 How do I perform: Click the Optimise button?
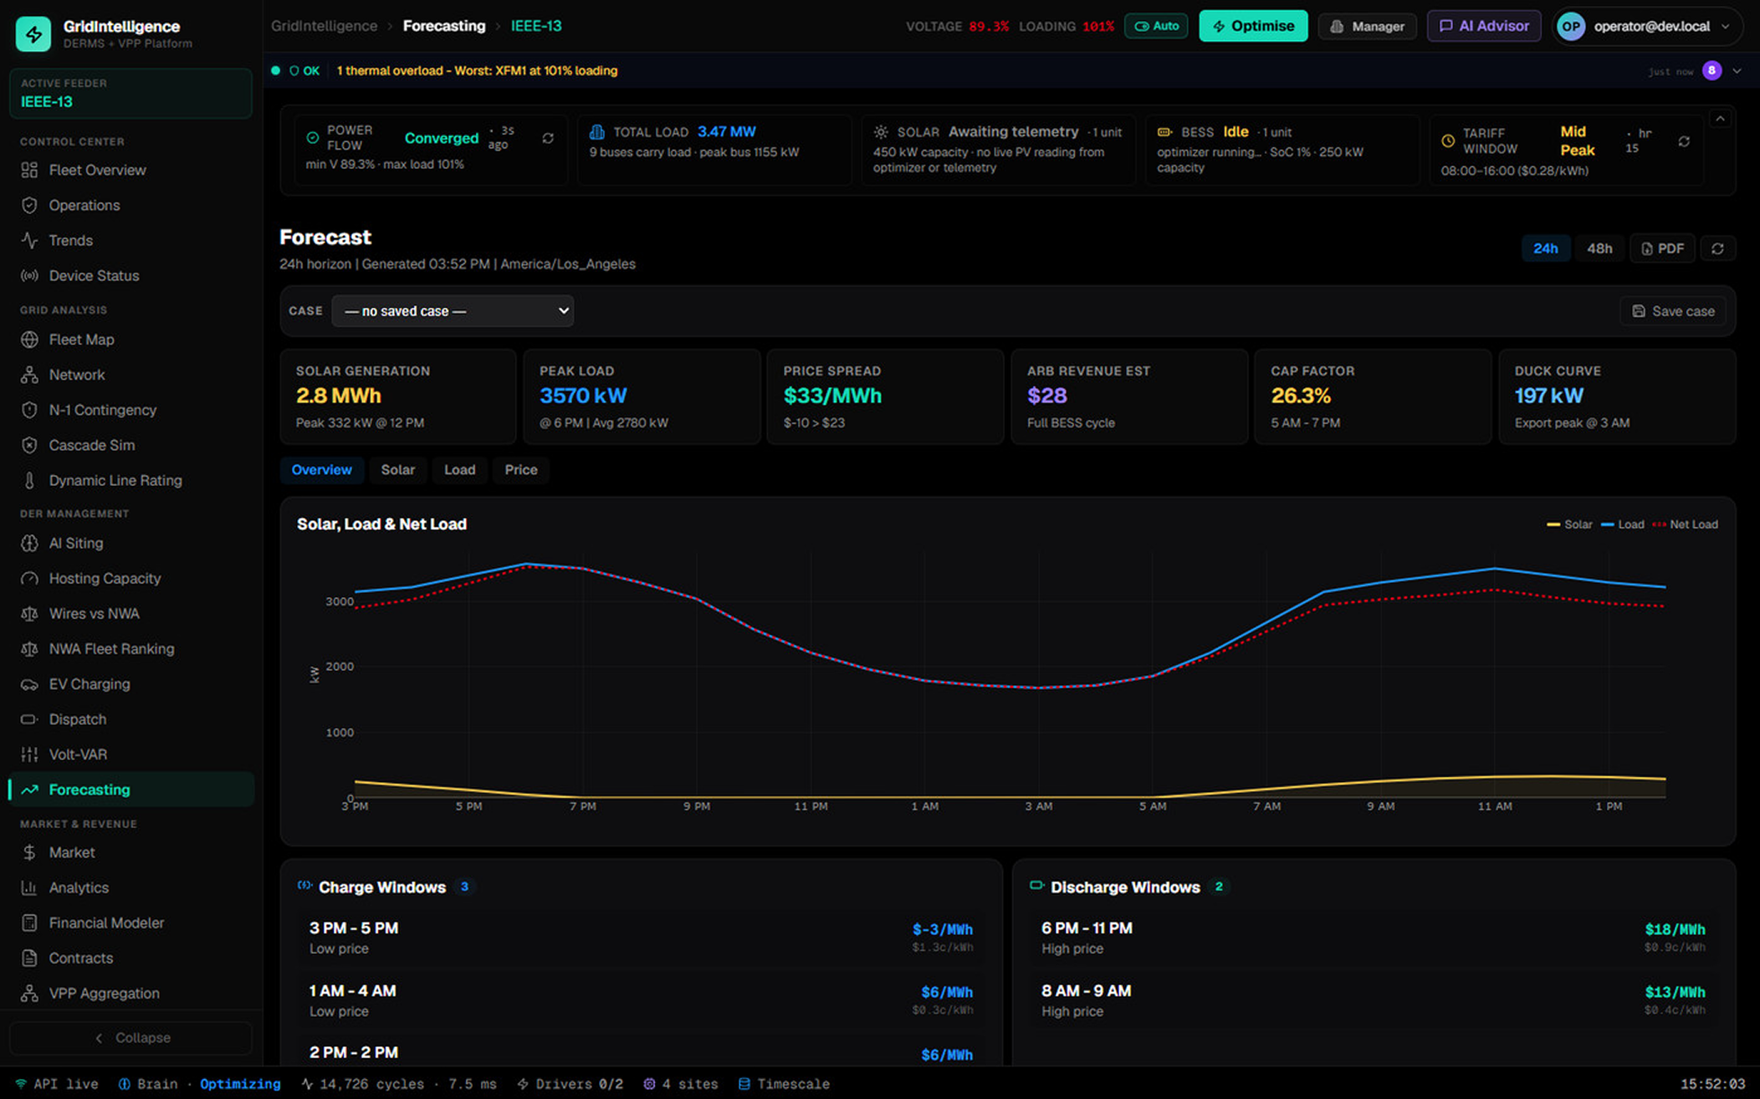click(1253, 26)
